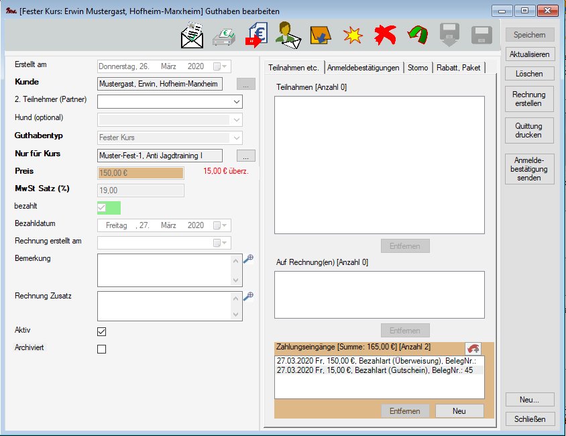Click the yellow starburst toolbar icon
566x436 pixels.
(x=353, y=35)
